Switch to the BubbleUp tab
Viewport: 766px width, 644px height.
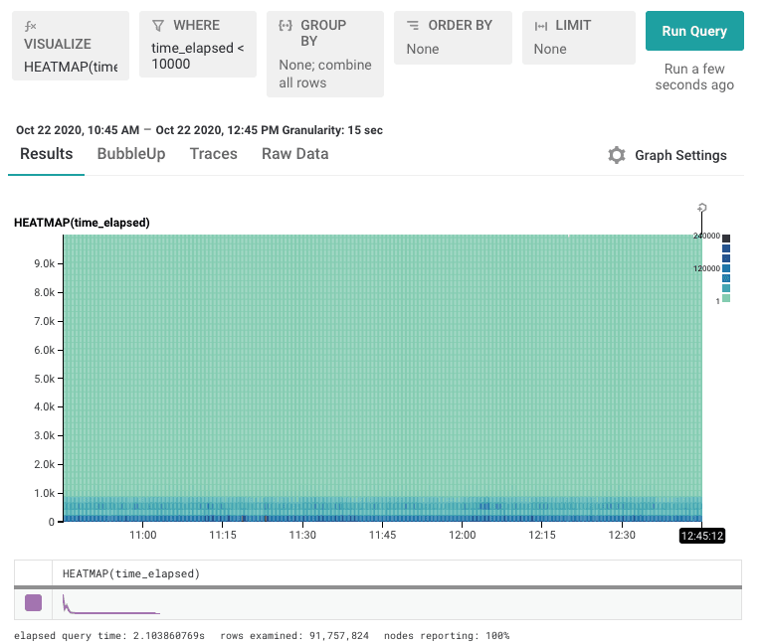click(131, 154)
